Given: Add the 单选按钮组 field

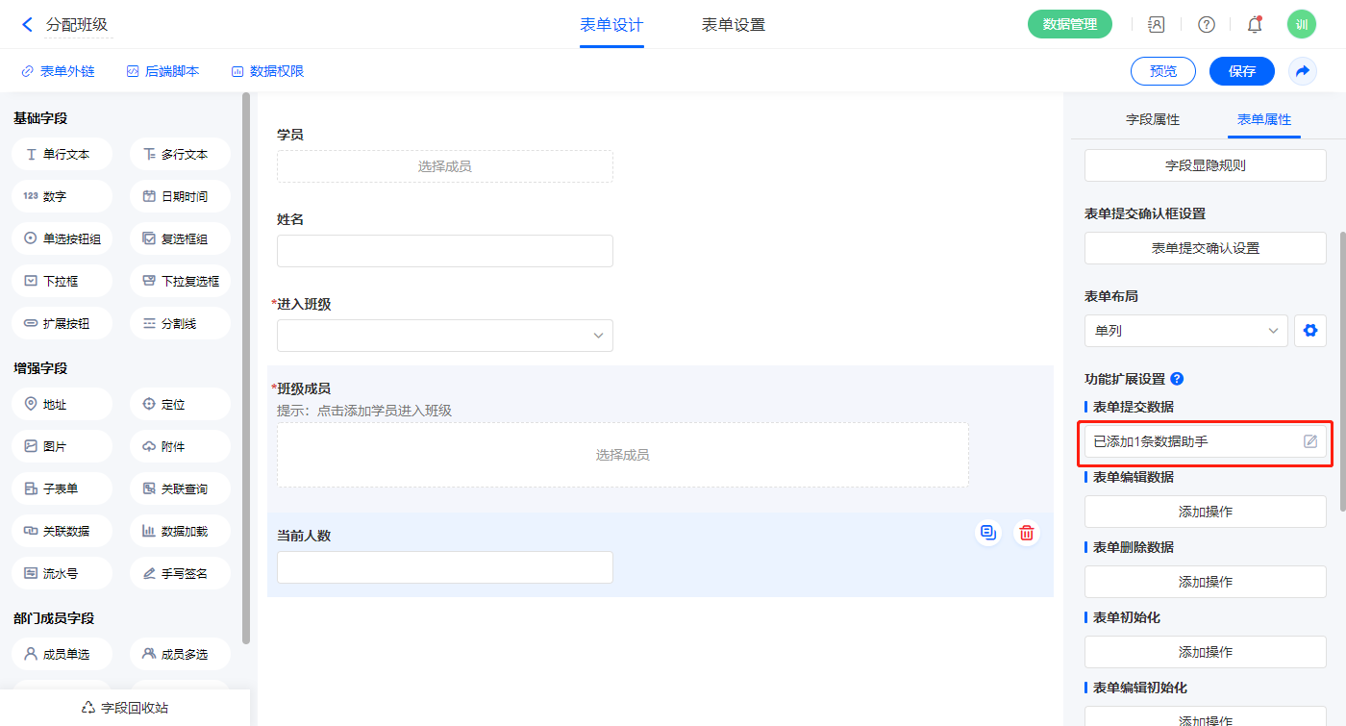Looking at the screenshot, I should (x=62, y=238).
